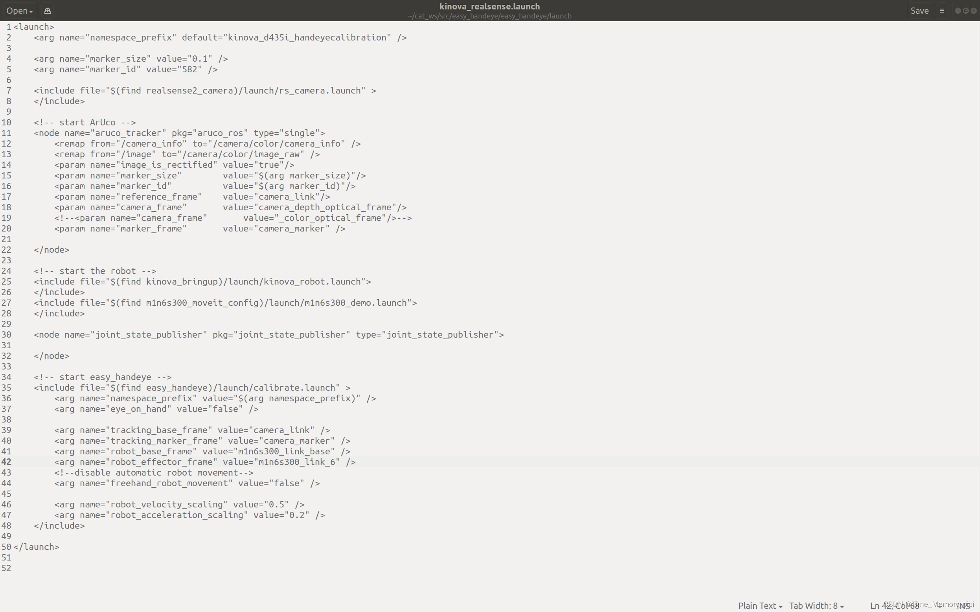Click the joint_state_publisher node line

pos(269,334)
